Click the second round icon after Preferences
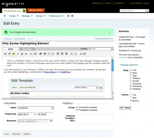 [72, 16]
